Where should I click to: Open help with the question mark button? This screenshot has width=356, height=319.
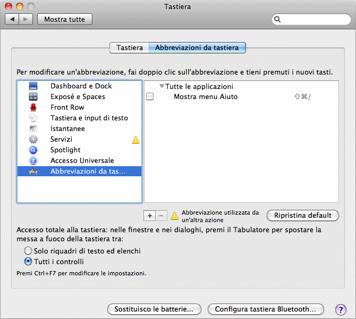click(341, 309)
